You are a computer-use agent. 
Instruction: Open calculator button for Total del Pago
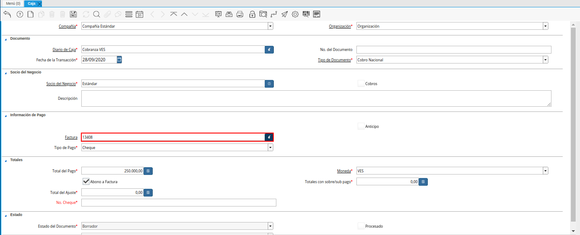(x=148, y=171)
